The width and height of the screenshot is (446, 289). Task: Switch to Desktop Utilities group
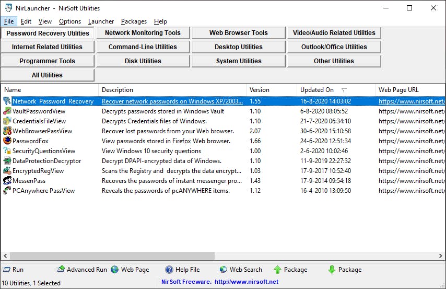pos(238,47)
